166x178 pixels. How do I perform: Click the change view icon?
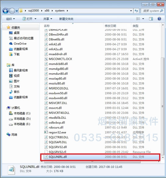[x=138, y=19]
